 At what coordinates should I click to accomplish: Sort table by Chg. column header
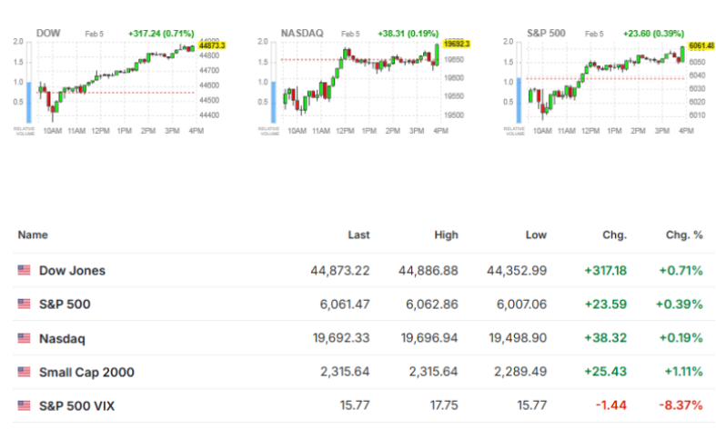(615, 235)
